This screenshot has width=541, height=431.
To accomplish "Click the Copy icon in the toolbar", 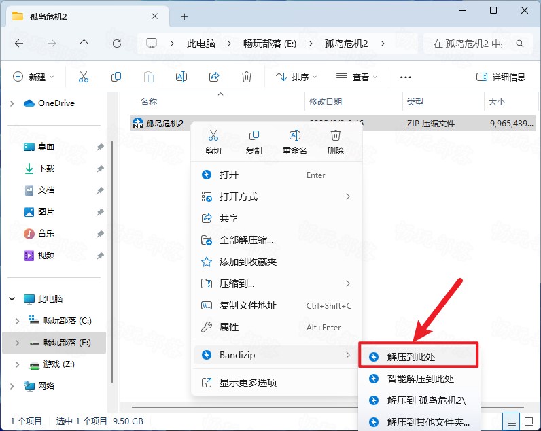I will [x=116, y=77].
